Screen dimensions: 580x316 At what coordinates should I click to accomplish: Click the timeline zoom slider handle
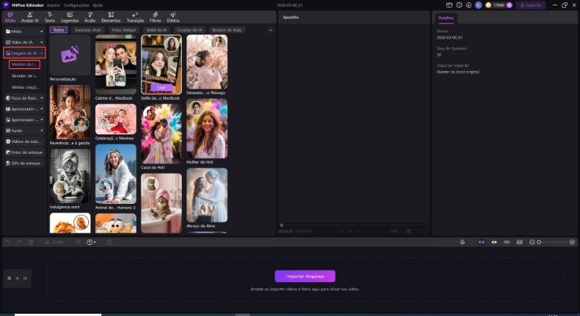(538, 242)
